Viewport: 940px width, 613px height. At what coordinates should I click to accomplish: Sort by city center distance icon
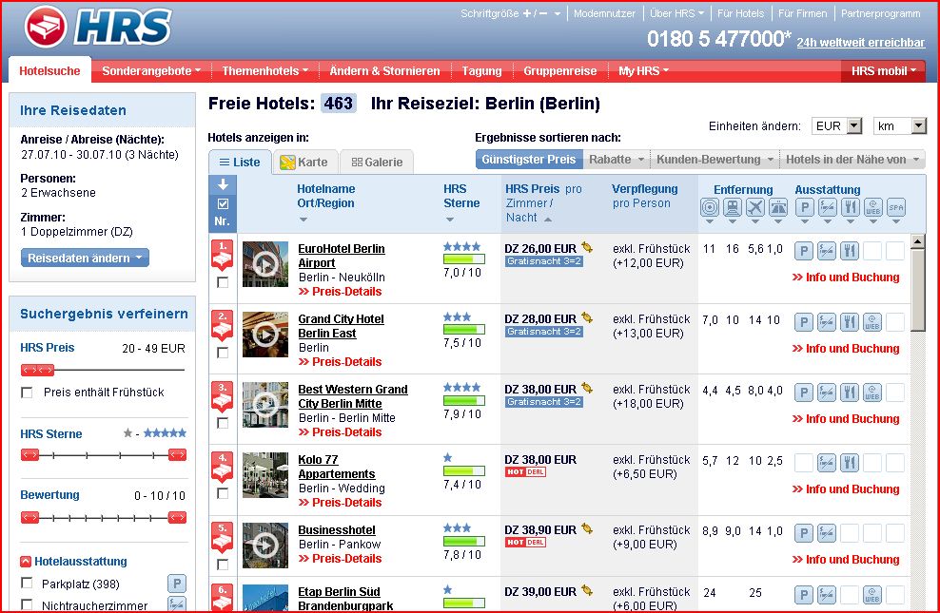pos(710,207)
